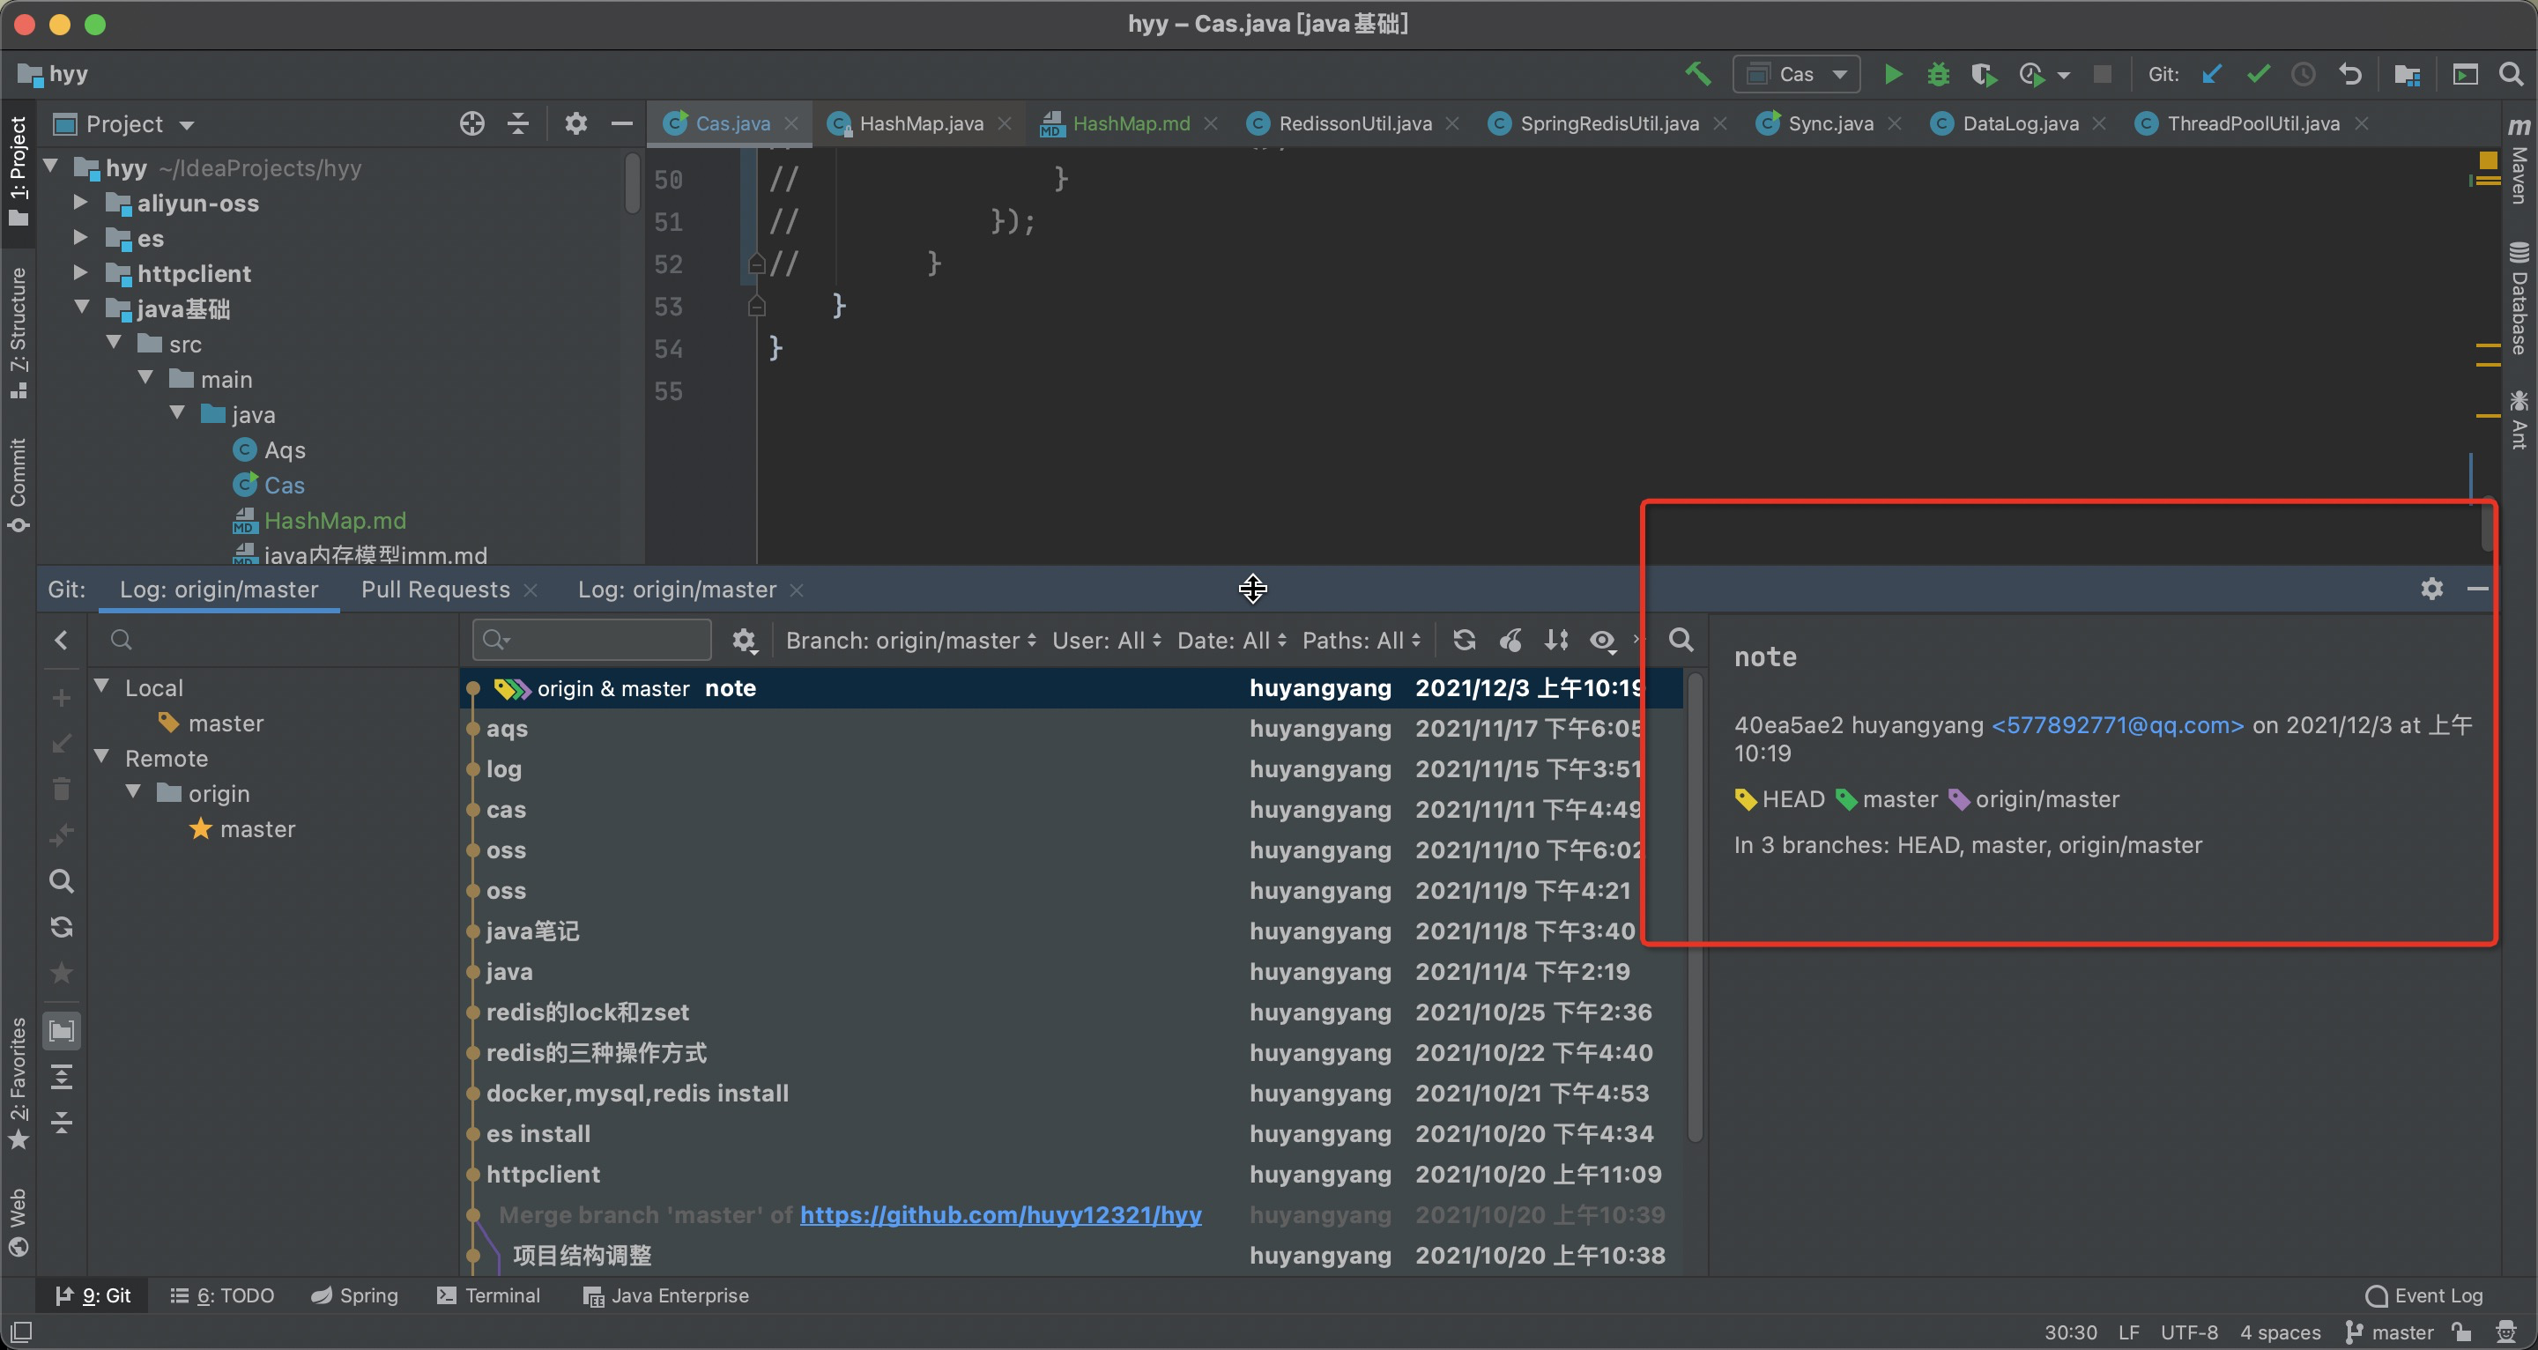This screenshot has height=1350, width=2538.
Task: Click the cherry-pick icon in Git log
Action: pos(1510,641)
